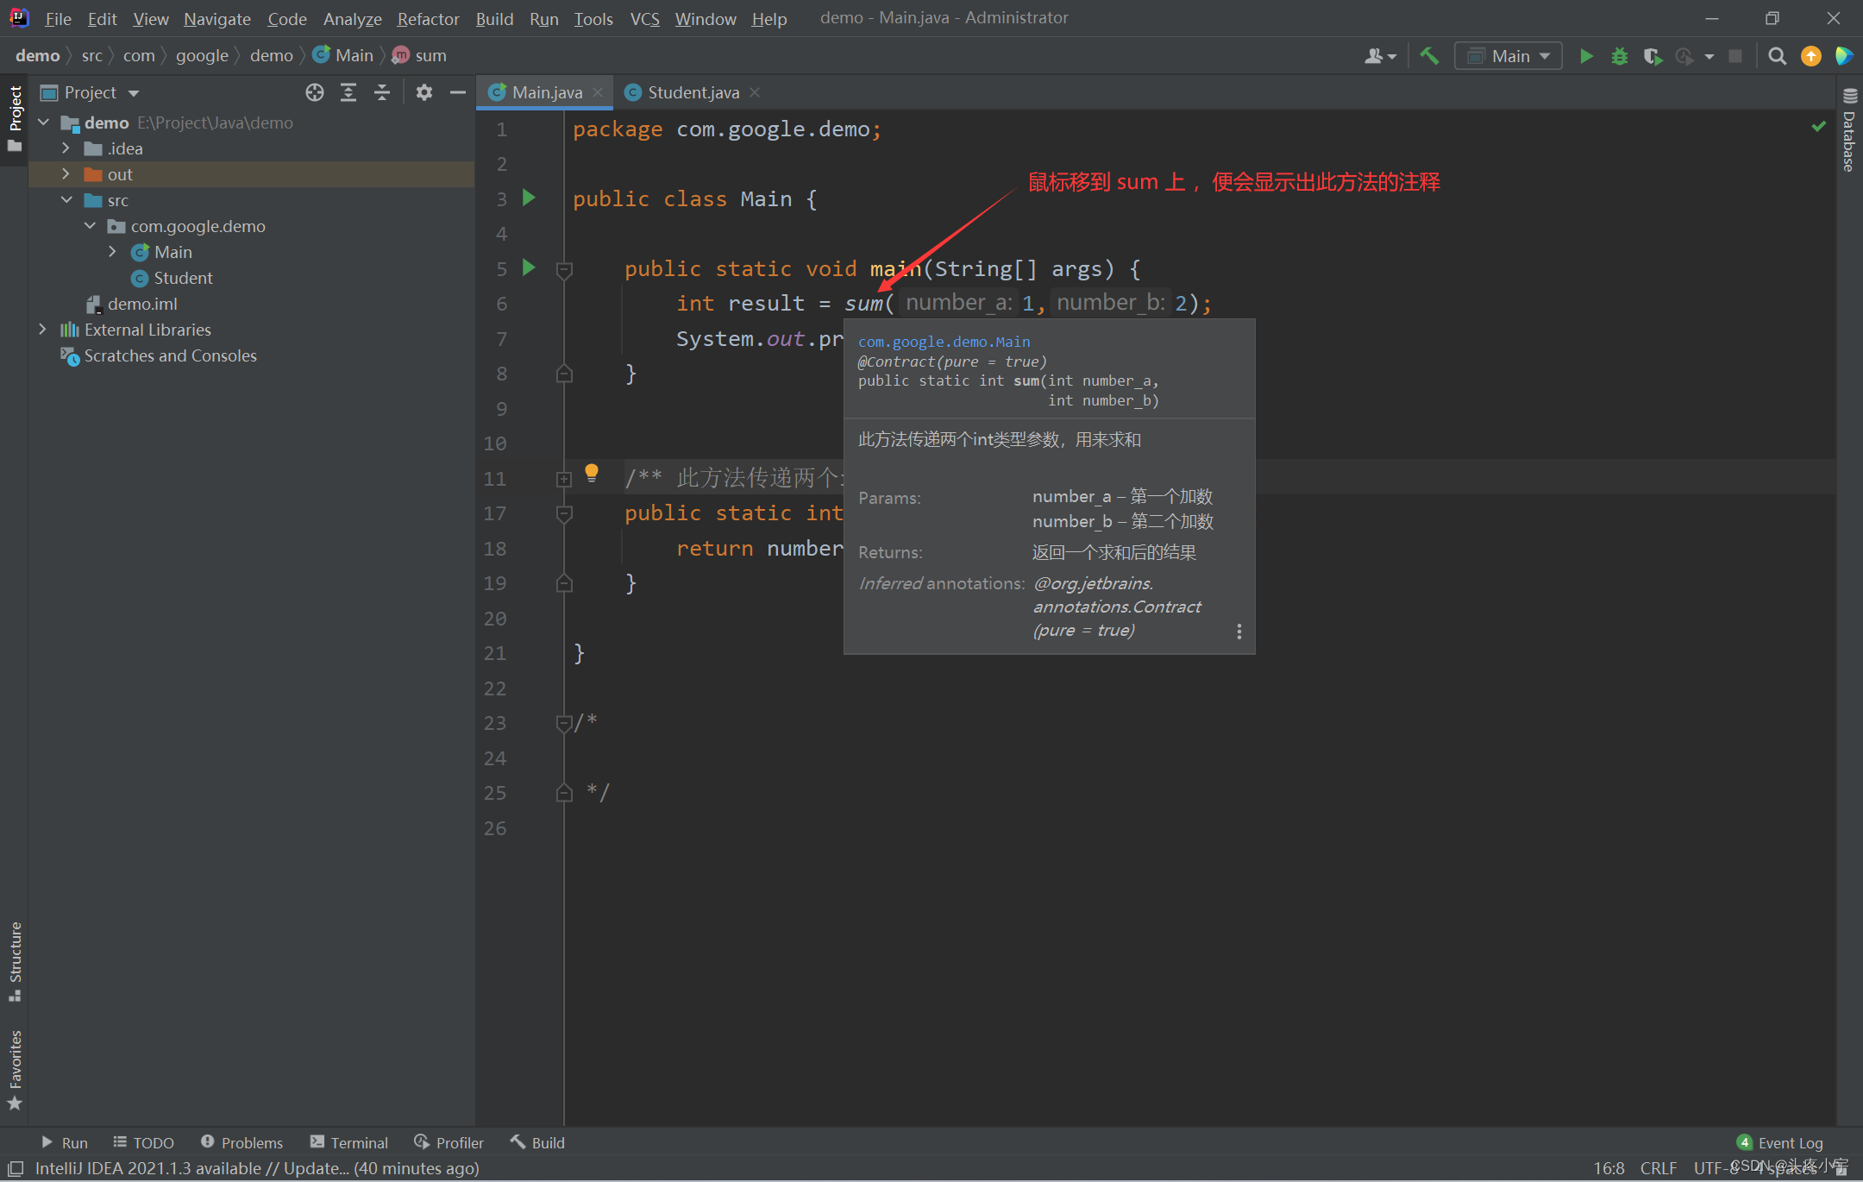Screen dimensions: 1863x1182
Task: Click the green Run button in toolbar
Action: [1586, 56]
